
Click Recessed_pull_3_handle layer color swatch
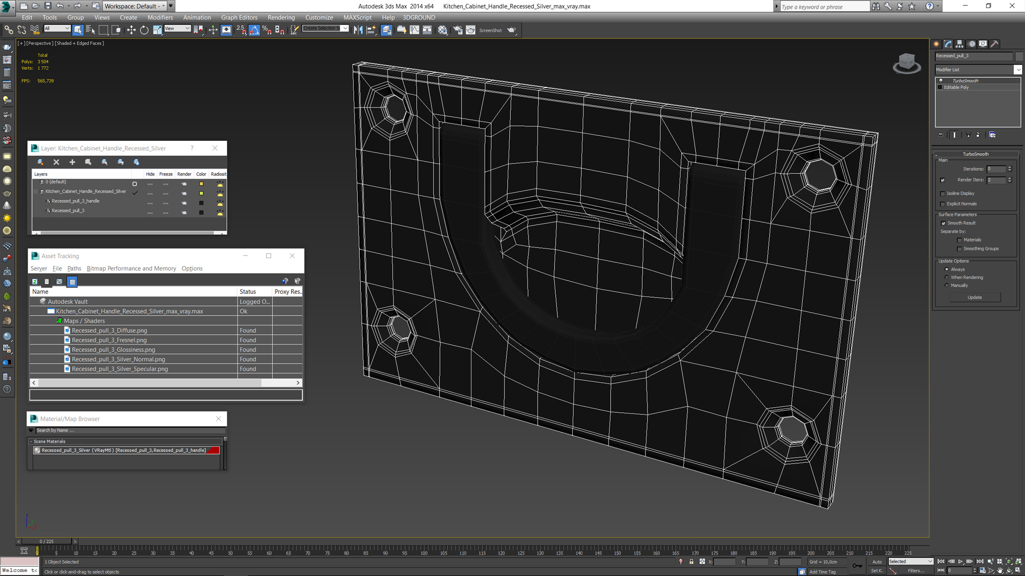pyautogui.click(x=201, y=203)
